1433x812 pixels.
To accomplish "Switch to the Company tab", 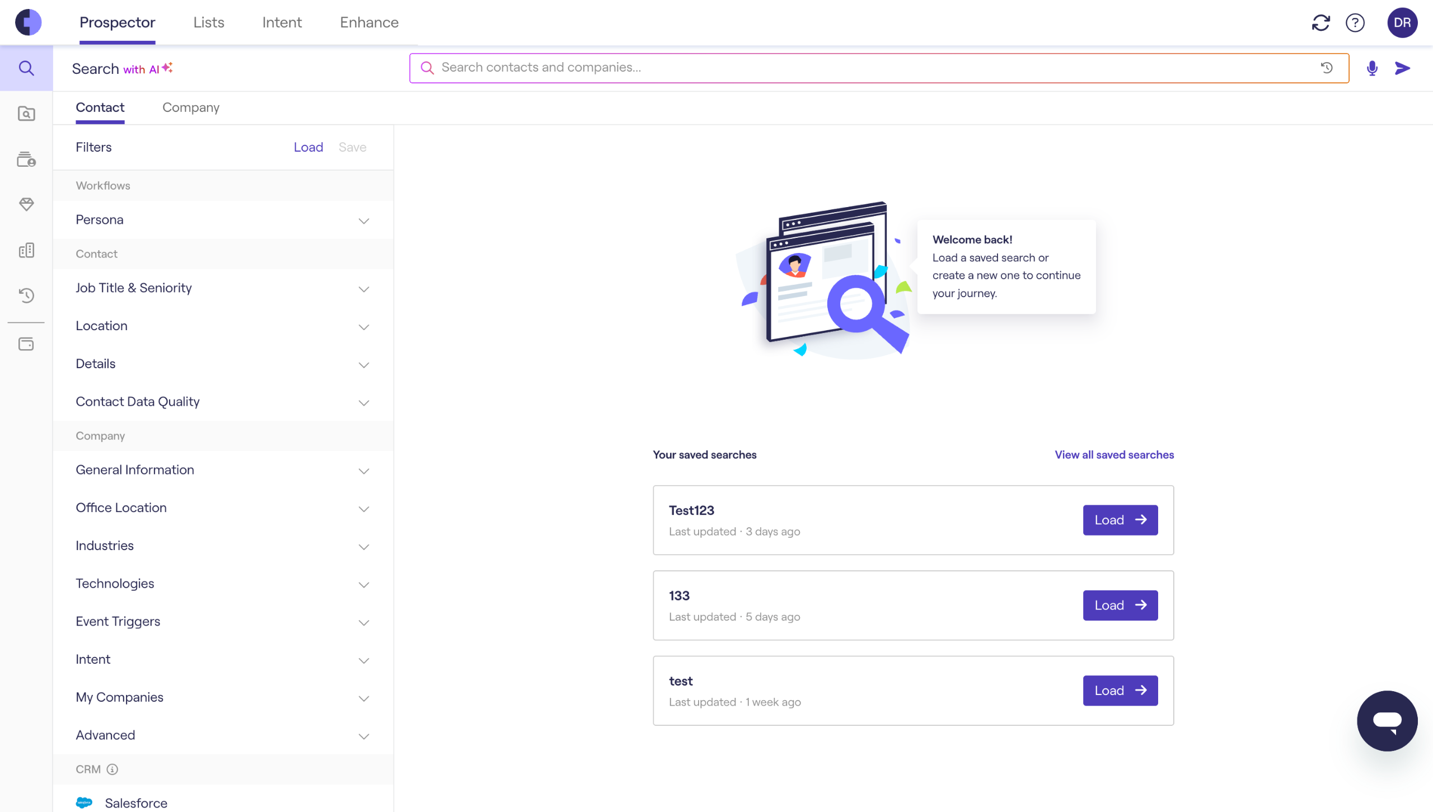I will 190,107.
